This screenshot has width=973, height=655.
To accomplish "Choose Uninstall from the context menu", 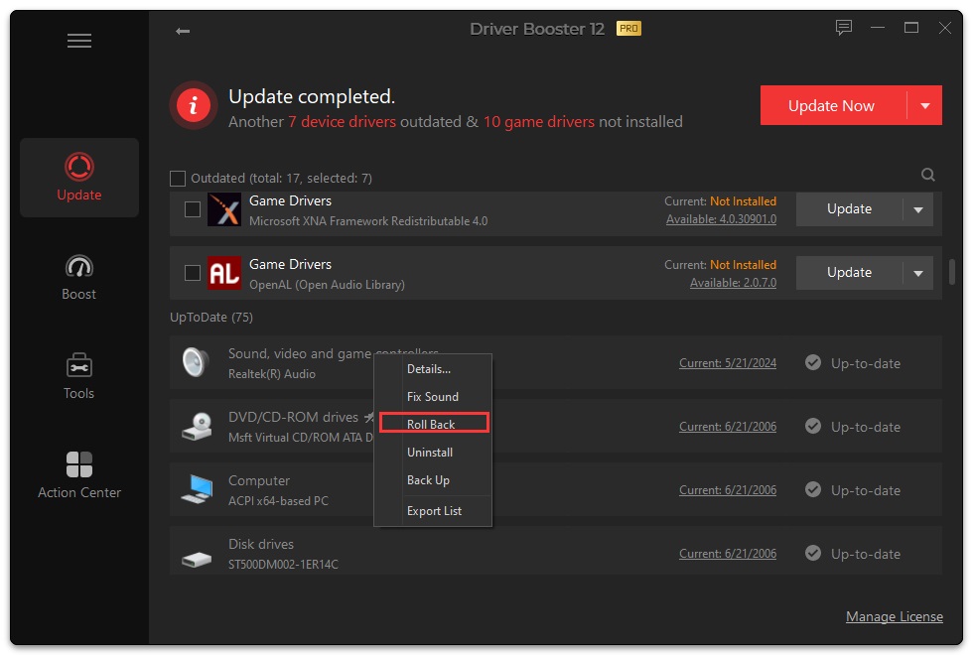I will point(433,453).
